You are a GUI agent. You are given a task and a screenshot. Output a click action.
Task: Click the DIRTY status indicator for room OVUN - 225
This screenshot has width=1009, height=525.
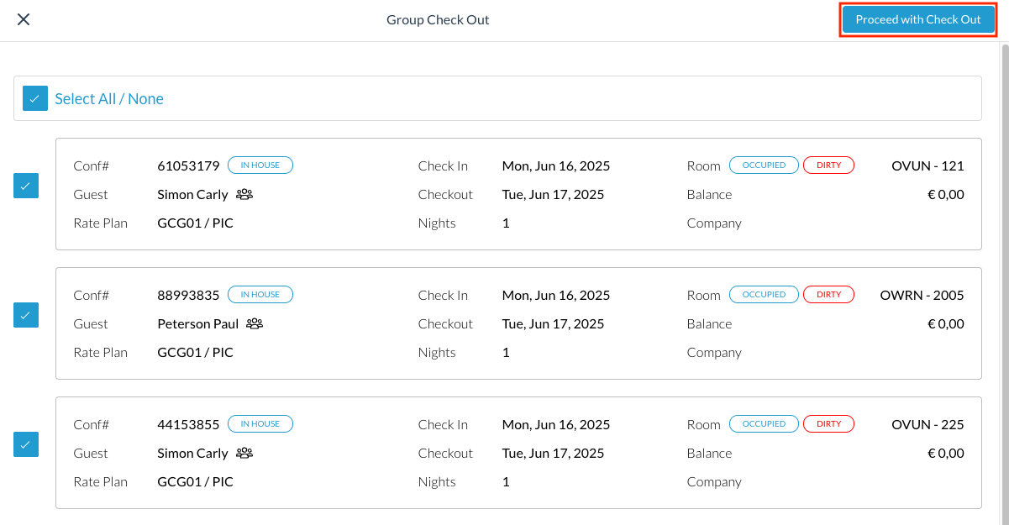pyautogui.click(x=828, y=423)
